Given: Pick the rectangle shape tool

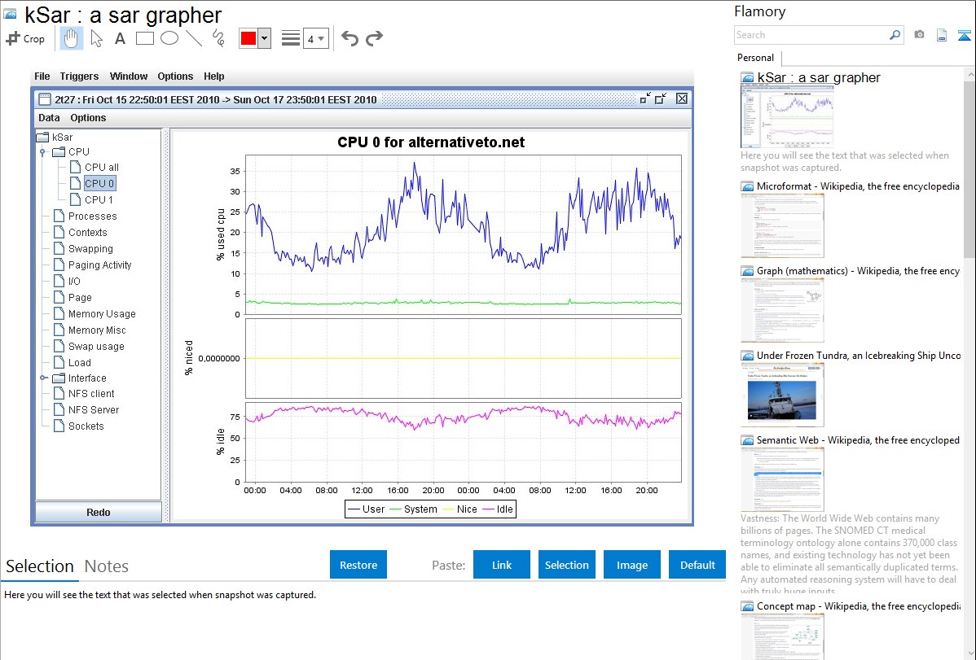Looking at the screenshot, I should click(x=144, y=38).
